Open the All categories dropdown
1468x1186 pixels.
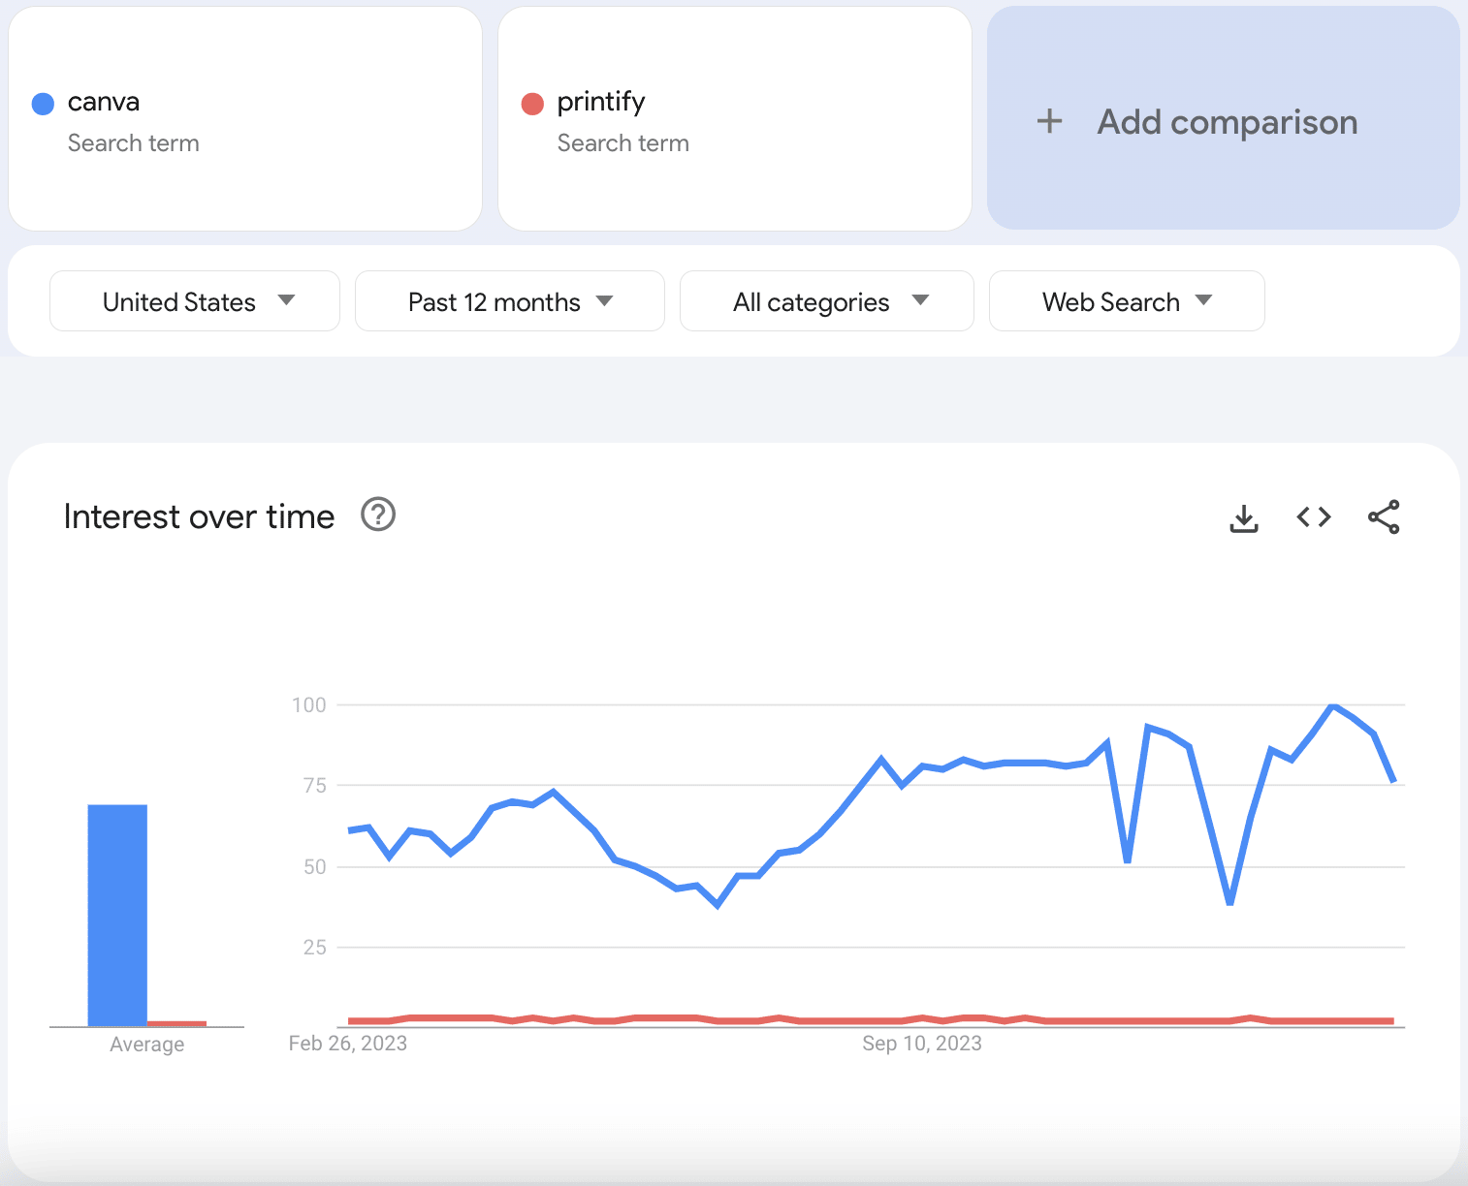click(827, 301)
